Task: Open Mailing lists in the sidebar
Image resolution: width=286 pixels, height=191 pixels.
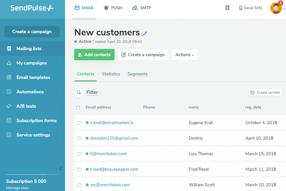Action: (32, 48)
